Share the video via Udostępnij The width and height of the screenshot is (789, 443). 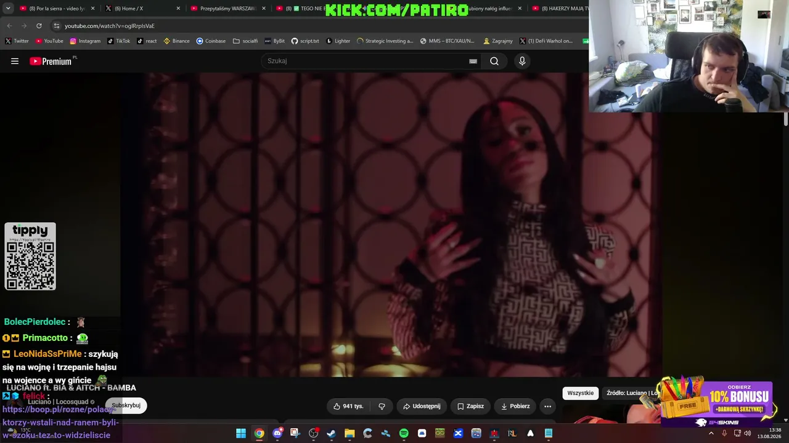pyautogui.click(x=422, y=406)
